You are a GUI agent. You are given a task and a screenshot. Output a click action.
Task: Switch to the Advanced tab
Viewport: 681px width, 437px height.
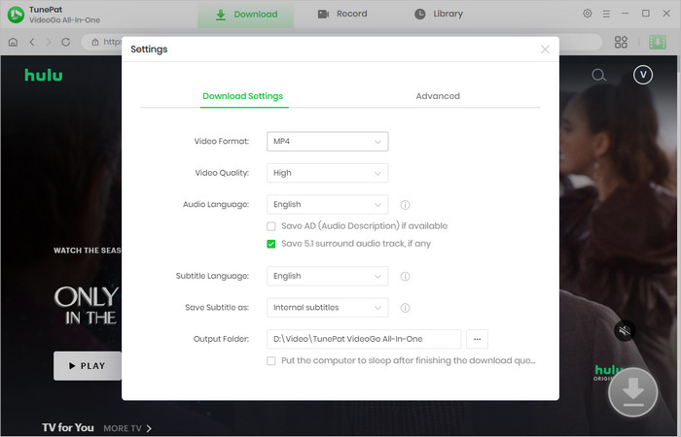(x=438, y=96)
